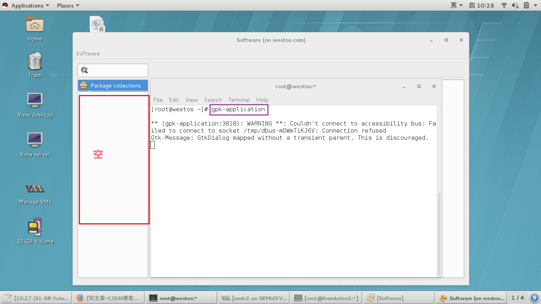
Task: Click the notification count badge 3
Action: [x=534, y=298]
